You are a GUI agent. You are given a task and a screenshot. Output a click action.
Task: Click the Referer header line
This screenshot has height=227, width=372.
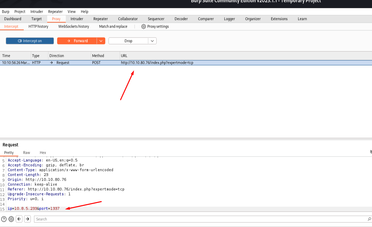tap(66, 189)
